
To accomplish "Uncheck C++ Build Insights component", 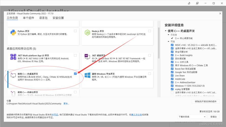I will tap(172, 55).
